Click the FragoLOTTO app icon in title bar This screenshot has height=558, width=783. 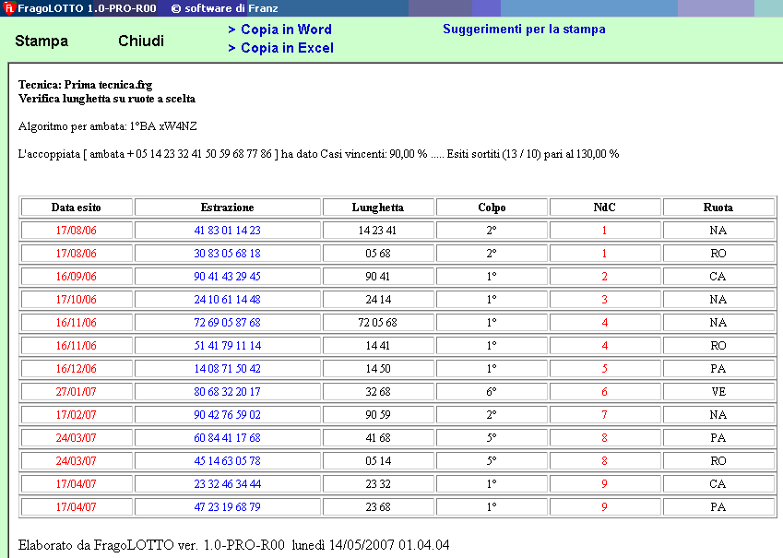click(x=8, y=8)
